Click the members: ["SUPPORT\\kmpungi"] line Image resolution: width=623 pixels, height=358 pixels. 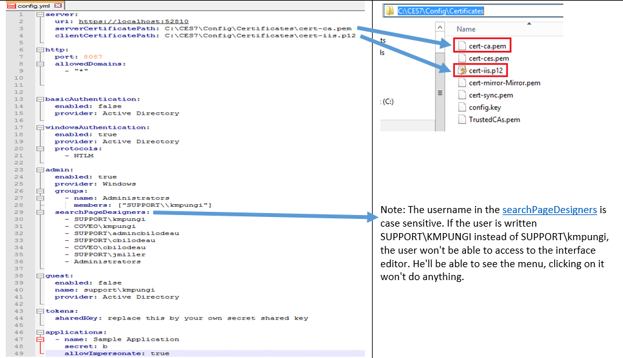tap(143, 205)
